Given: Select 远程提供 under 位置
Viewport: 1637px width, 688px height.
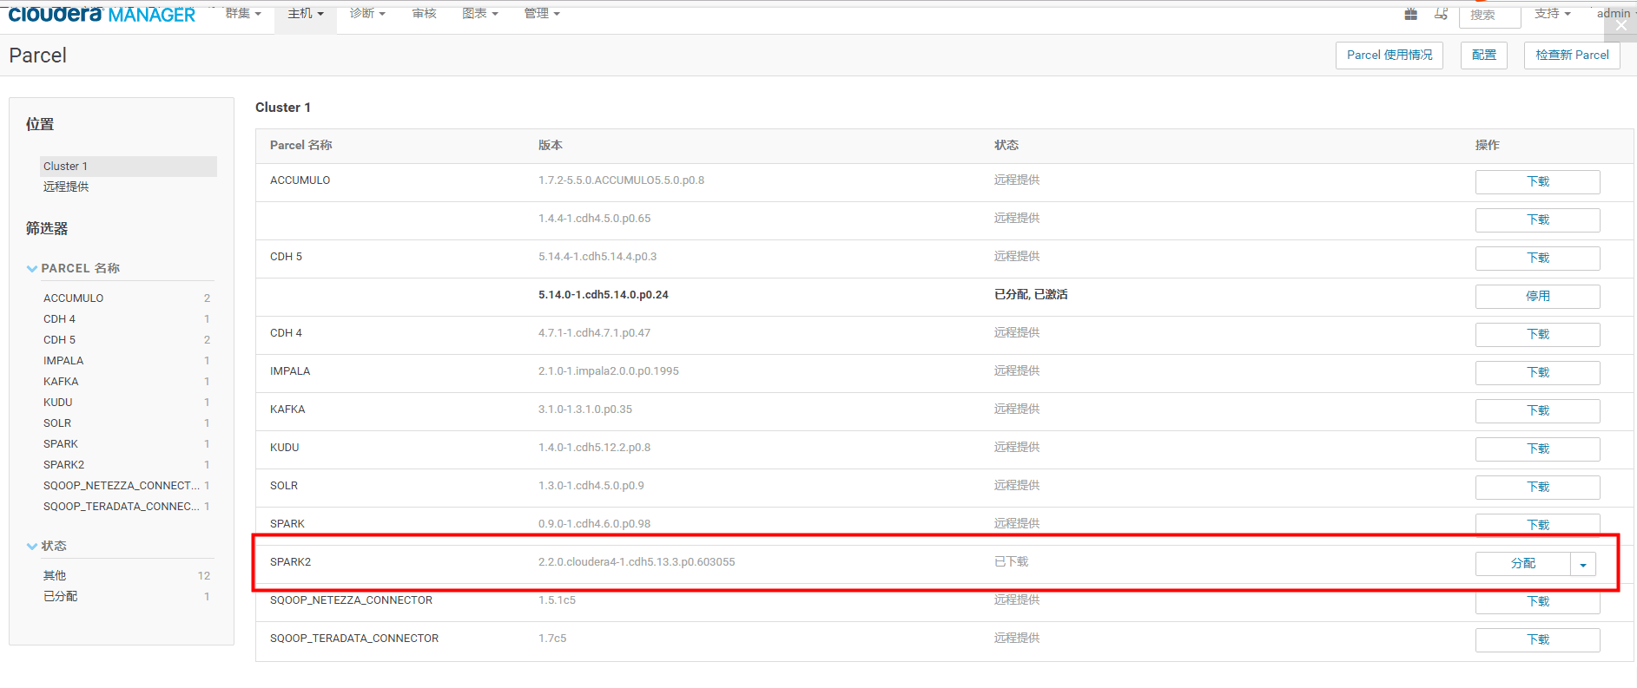Looking at the screenshot, I should (x=66, y=187).
